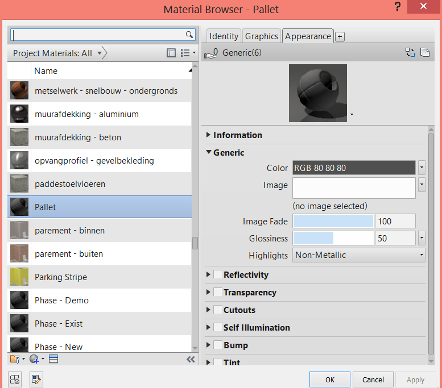
Task: Click the OK button
Action: click(x=329, y=379)
